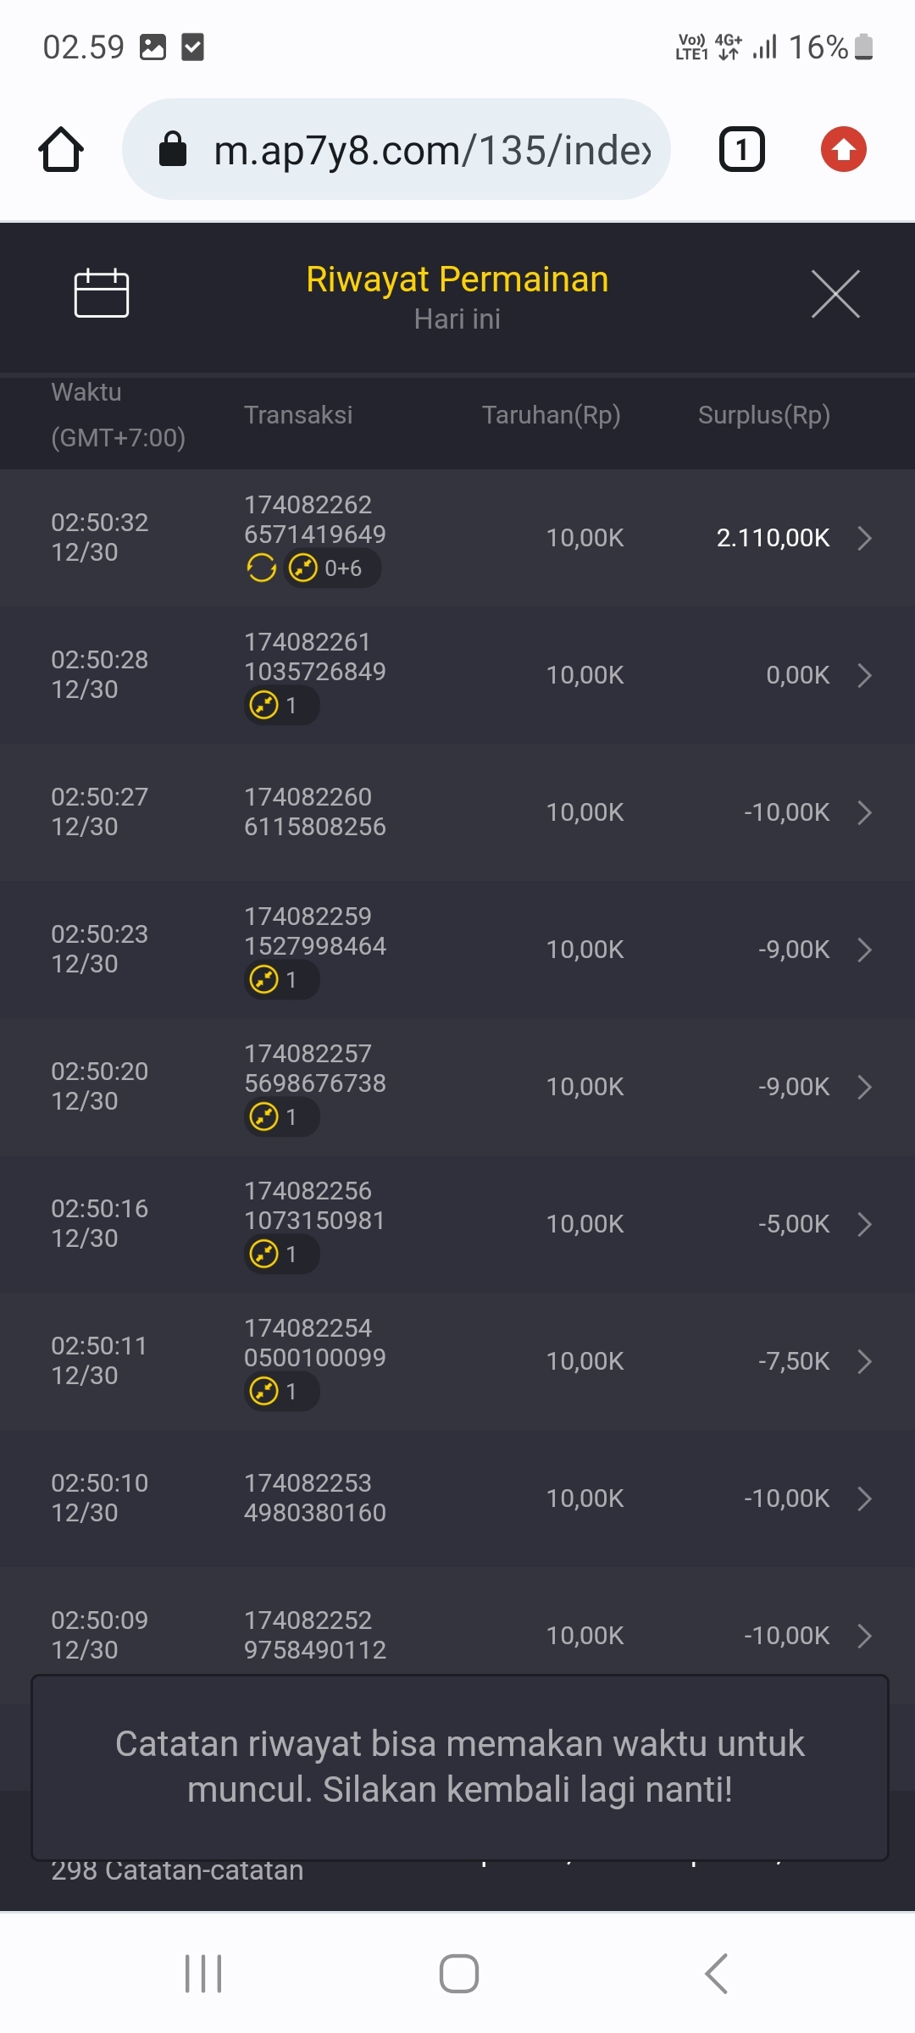Open details chevron for 02:50:27 transaction

(864, 812)
